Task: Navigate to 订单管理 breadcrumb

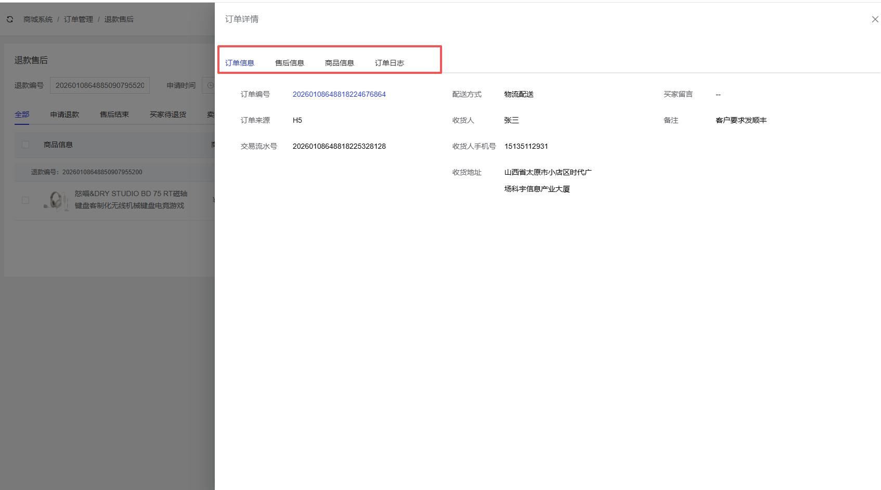Action: click(79, 19)
